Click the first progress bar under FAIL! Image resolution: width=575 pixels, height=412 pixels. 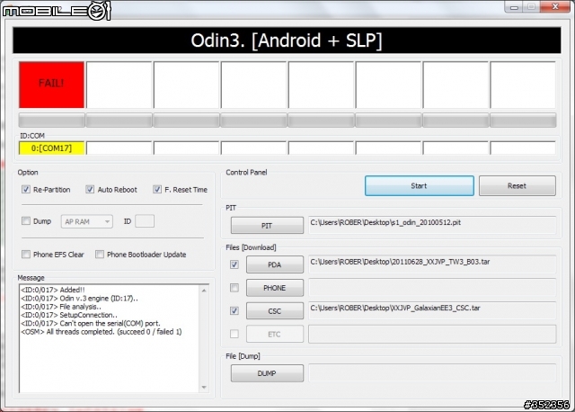(52, 121)
